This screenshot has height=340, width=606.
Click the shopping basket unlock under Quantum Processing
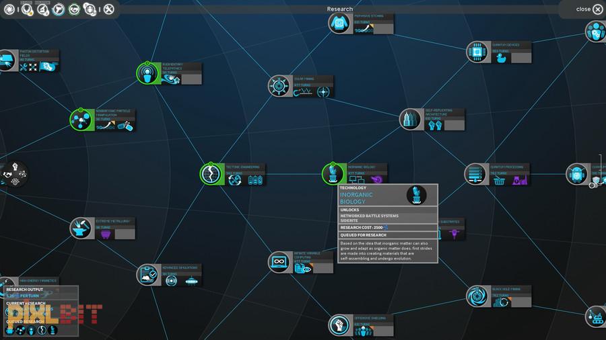pyautogui.click(x=499, y=180)
